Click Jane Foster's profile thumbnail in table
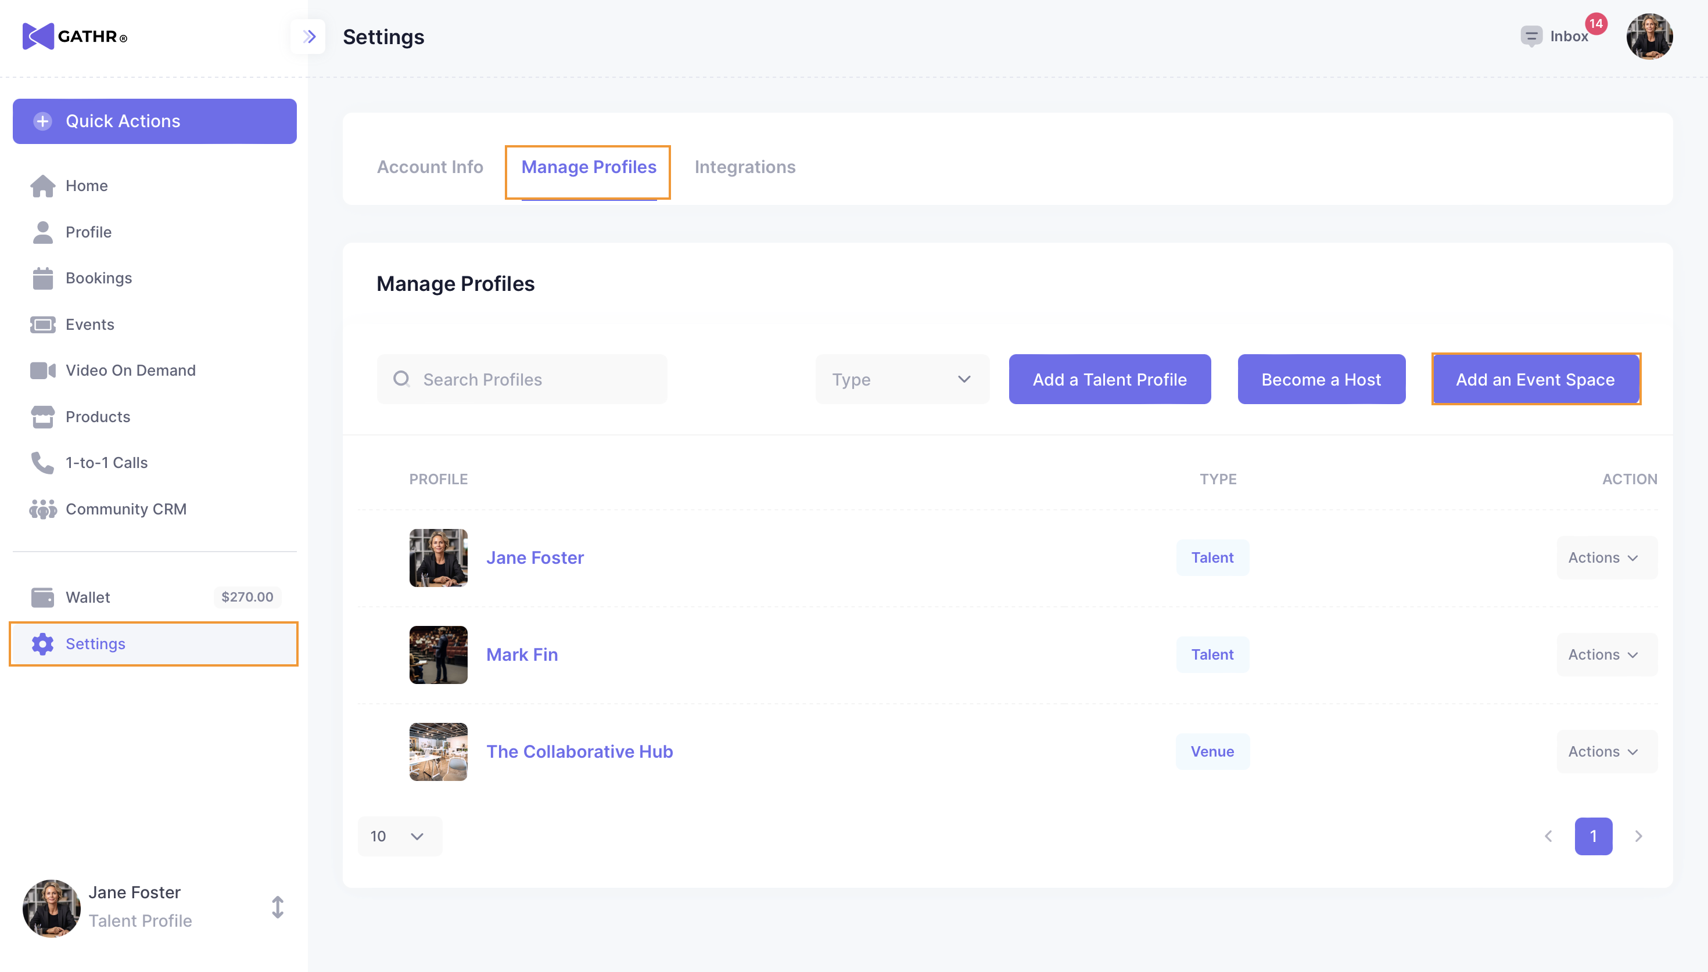Screen dimensions: 1708x972 (438, 558)
